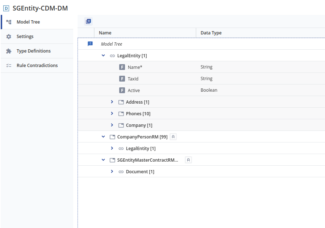Select the Phones [10] label
Viewport: 325px width, 228px height.
pos(138,113)
